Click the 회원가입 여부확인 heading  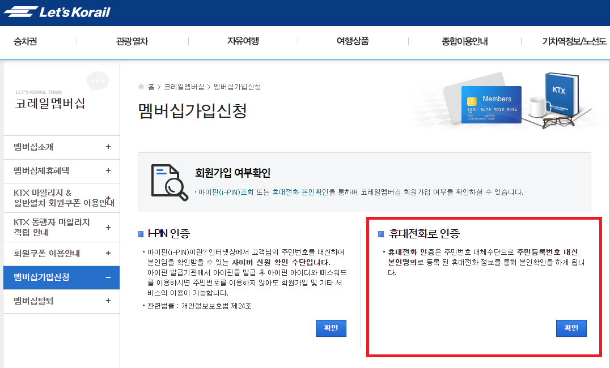coord(232,173)
